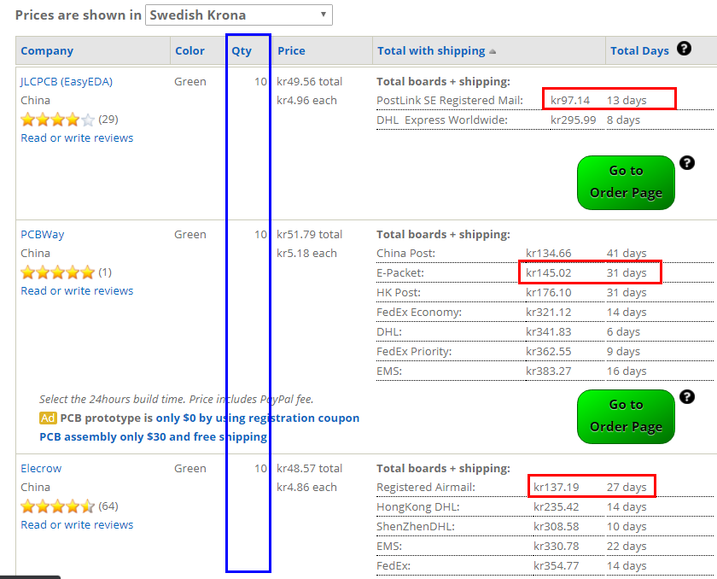Sort by Company column header

pos(47,50)
